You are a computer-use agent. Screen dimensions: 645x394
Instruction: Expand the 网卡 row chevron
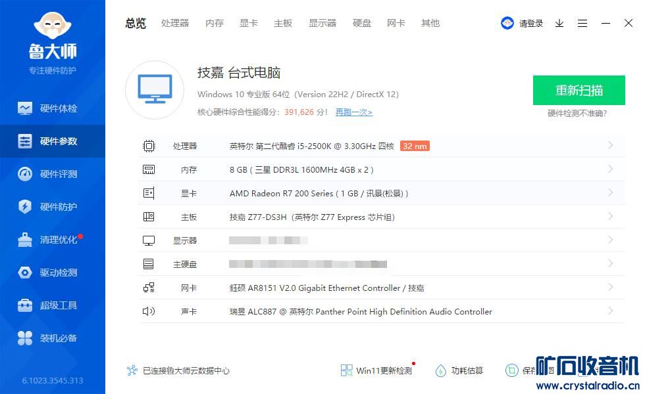611,287
